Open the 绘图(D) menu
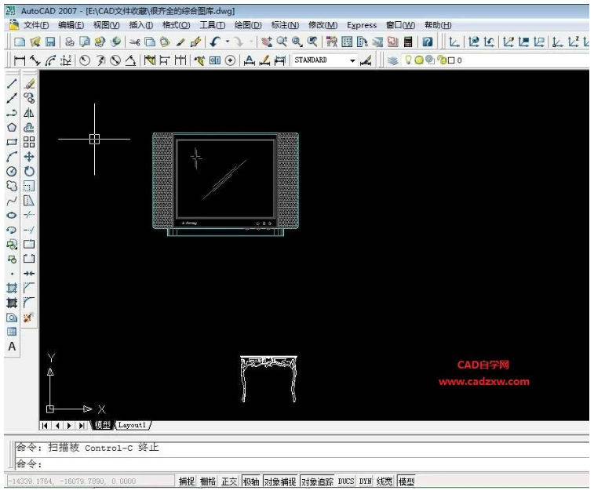 pos(248,25)
